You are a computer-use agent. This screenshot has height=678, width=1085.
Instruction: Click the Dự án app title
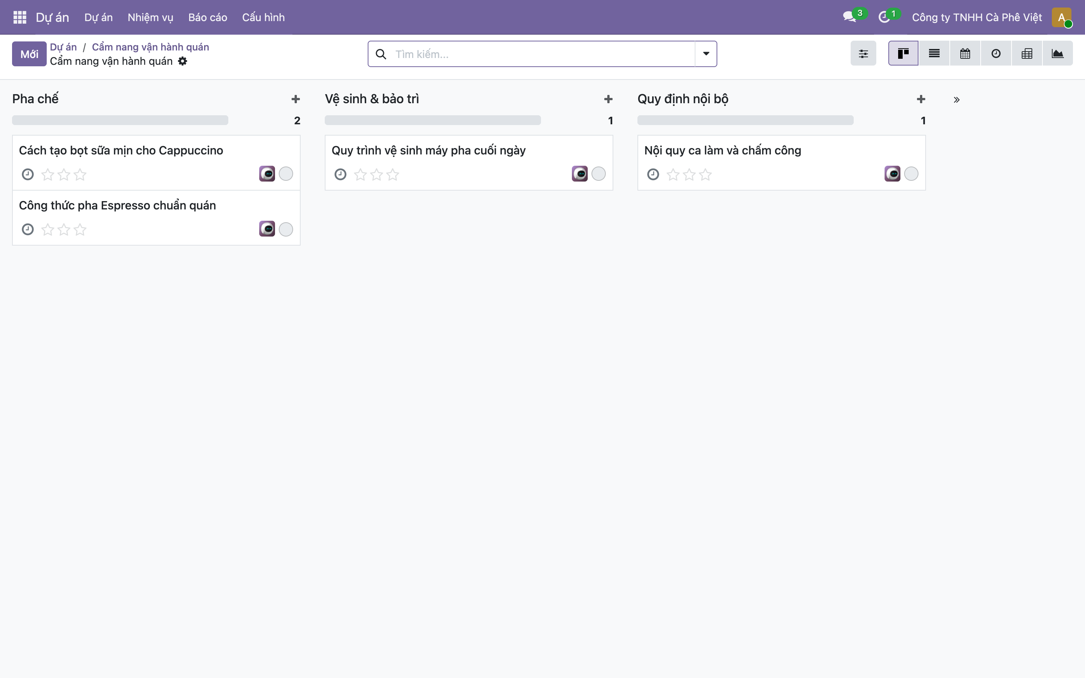point(52,17)
